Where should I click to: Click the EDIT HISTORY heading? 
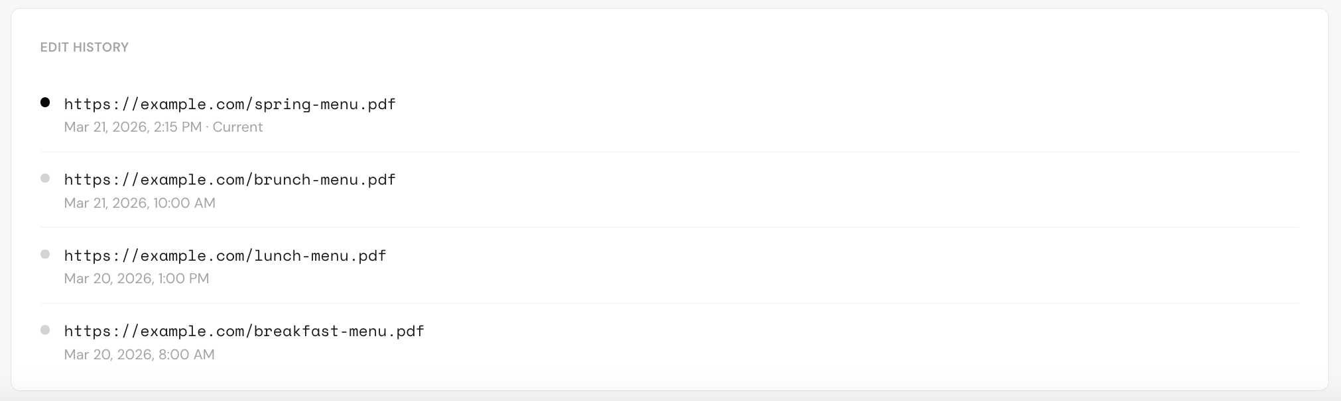point(84,48)
